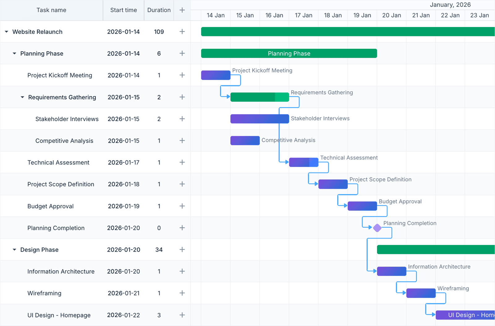This screenshot has width=495, height=326.
Task: Select Technical Assessment in the task list
Action: (58, 162)
